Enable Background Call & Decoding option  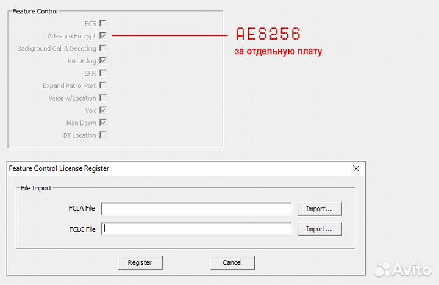pyautogui.click(x=103, y=48)
